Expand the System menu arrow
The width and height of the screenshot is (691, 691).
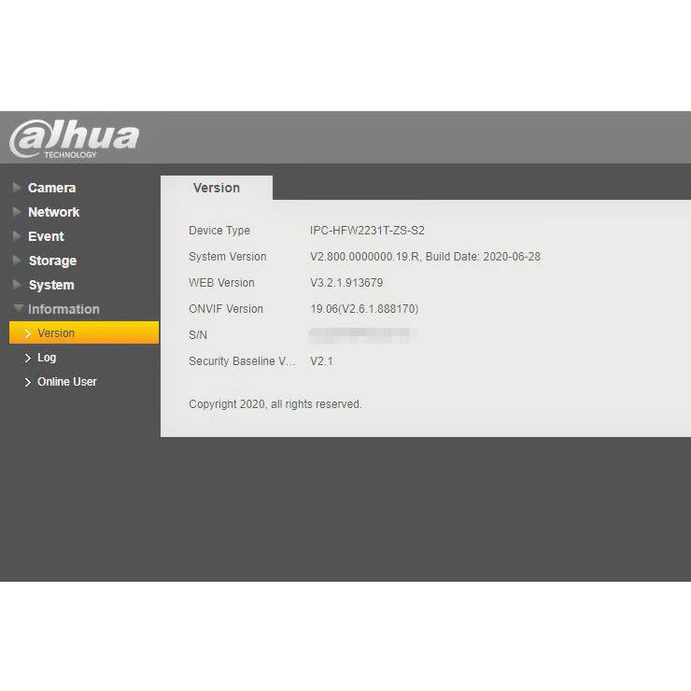[17, 284]
